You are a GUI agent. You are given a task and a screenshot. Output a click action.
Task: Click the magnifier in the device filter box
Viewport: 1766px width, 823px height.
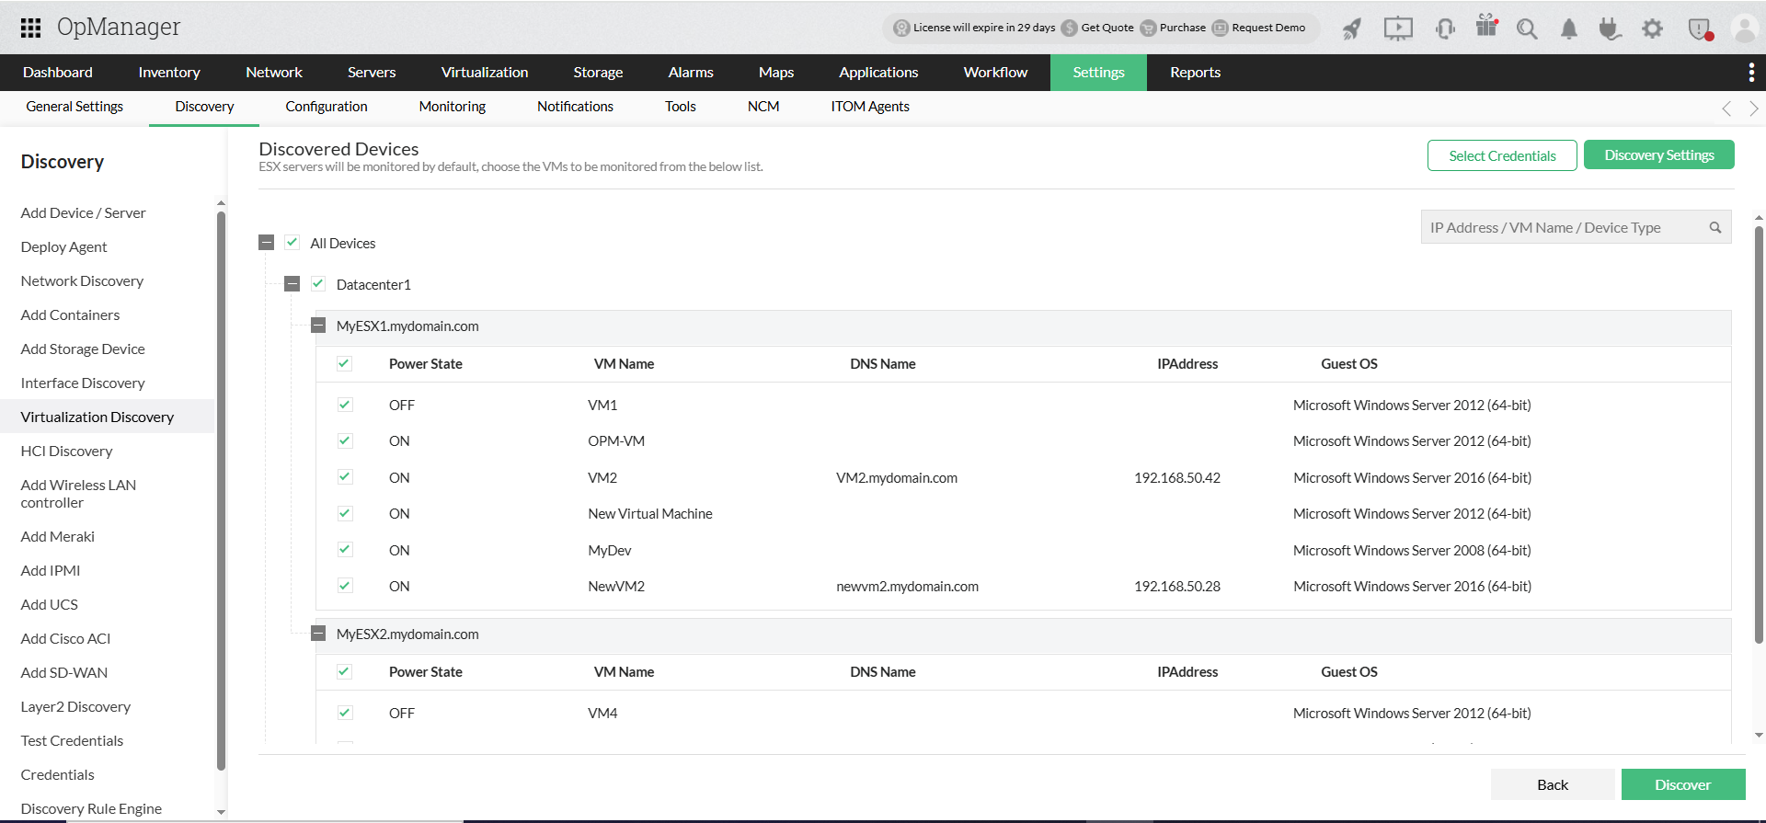[1715, 227]
